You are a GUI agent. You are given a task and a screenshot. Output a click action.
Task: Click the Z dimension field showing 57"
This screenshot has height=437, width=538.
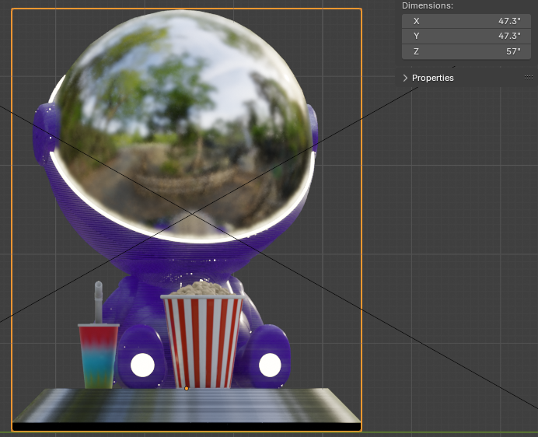coord(466,51)
